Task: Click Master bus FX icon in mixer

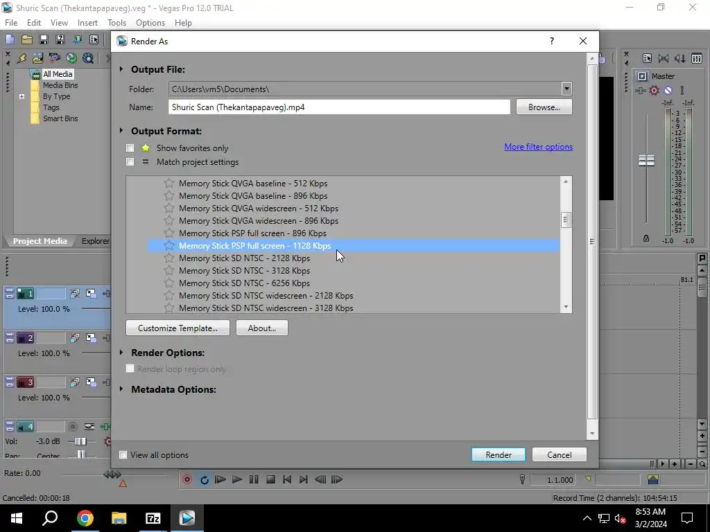Action: pos(640,91)
